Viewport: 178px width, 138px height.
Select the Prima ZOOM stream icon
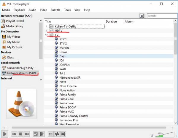click(56, 107)
